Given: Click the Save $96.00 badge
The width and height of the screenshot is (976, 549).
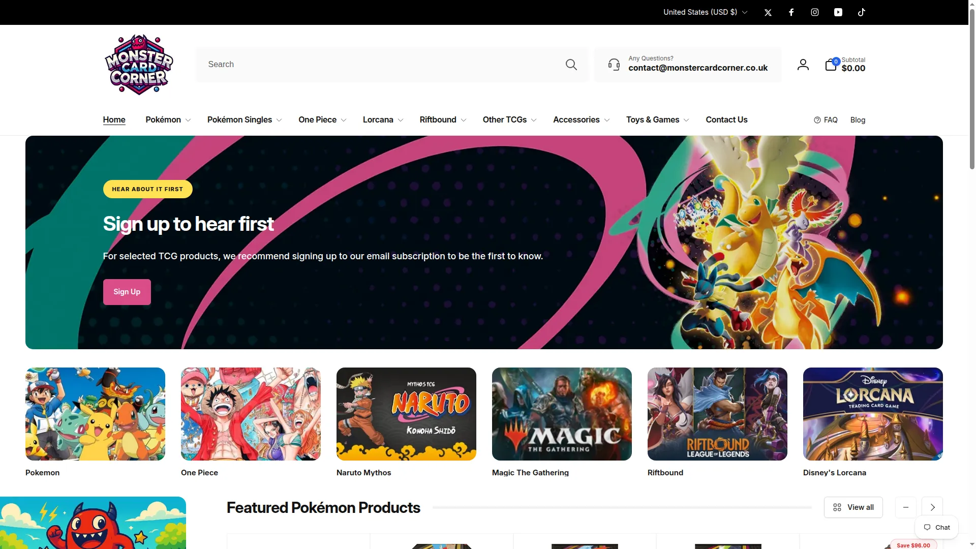Looking at the screenshot, I should (913, 545).
